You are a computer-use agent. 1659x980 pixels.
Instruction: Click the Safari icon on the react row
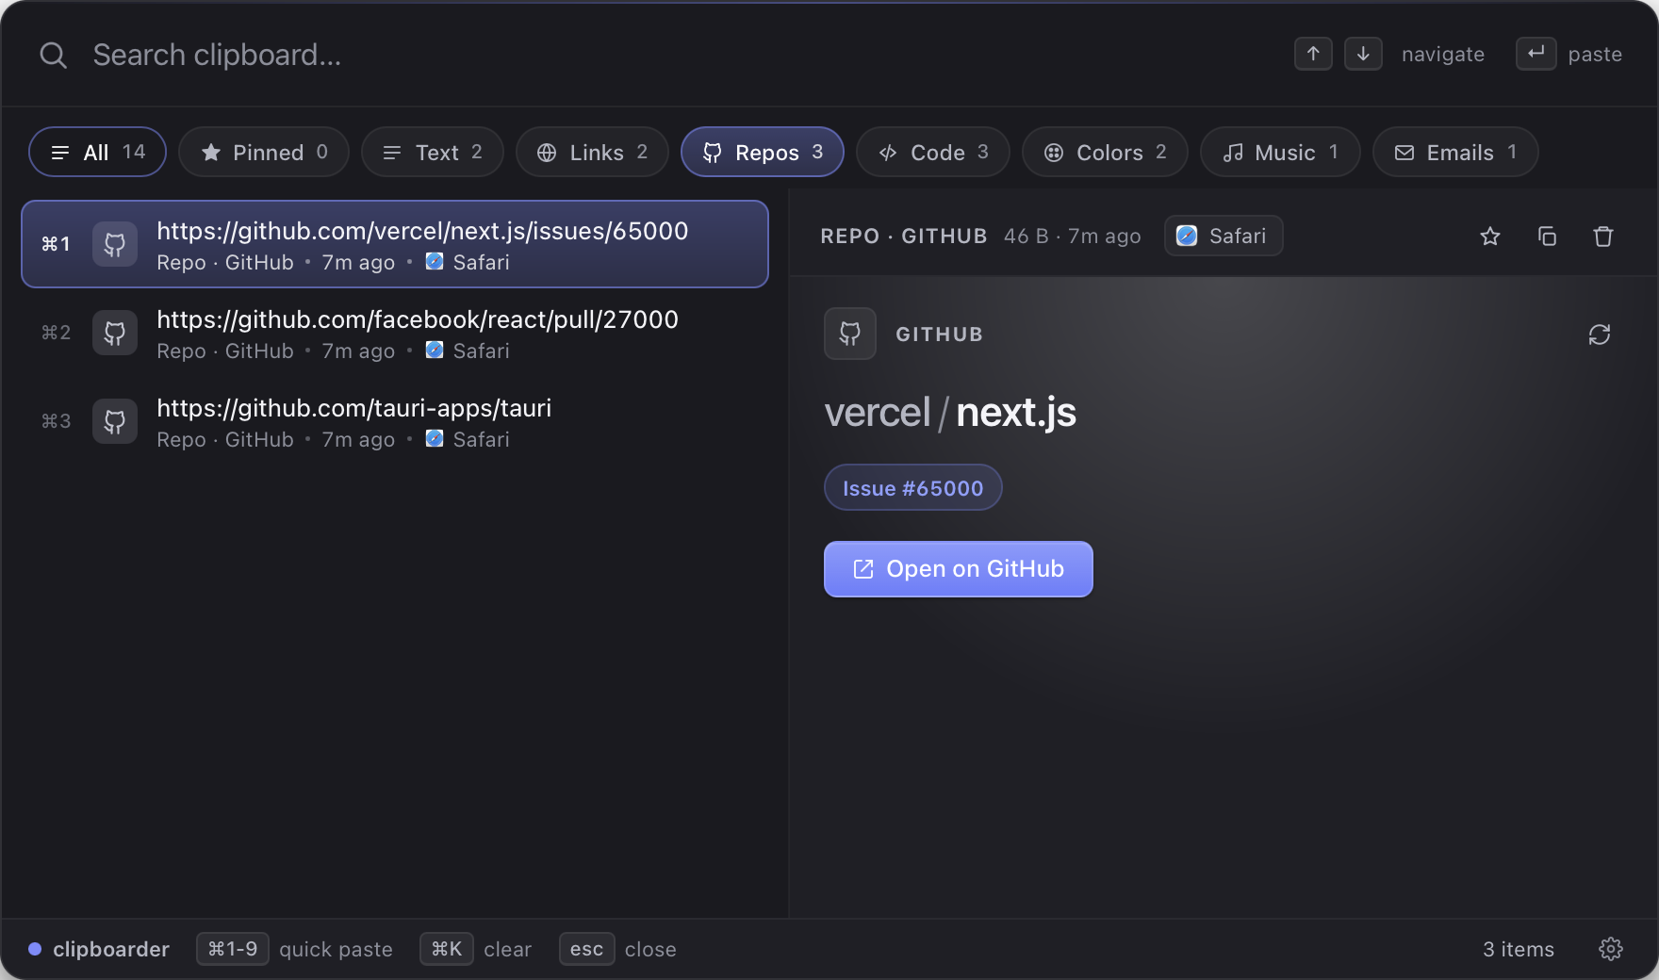[x=435, y=350]
